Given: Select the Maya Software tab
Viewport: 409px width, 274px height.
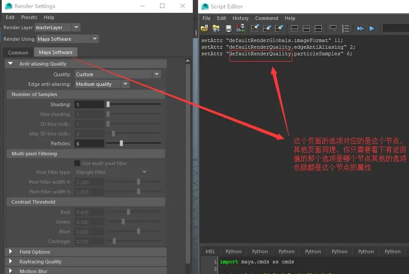Looking at the screenshot, I should pos(56,52).
